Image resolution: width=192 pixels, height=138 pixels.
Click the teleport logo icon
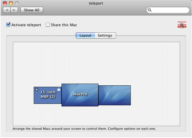pos(182,25)
